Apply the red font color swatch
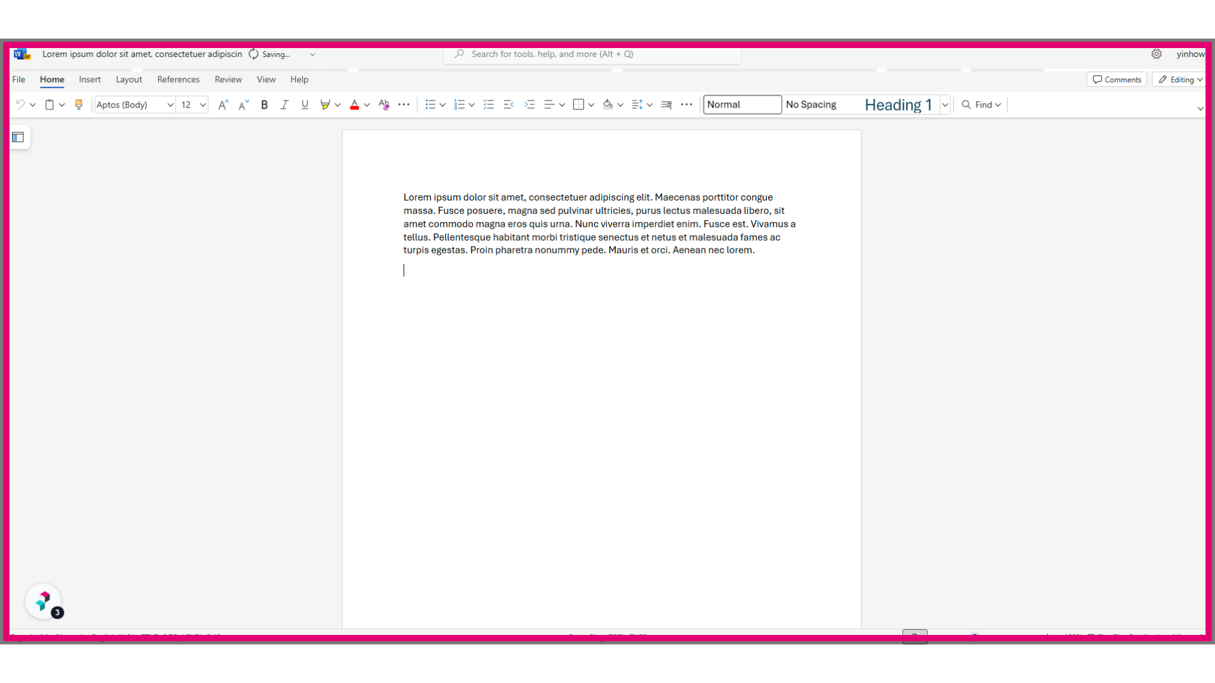This screenshot has height=683, width=1215. (354, 105)
